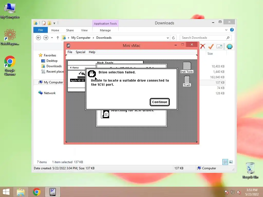This screenshot has height=197, width=263.
Task: Select the Disk Tools floppy icon
Action: (187, 67)
